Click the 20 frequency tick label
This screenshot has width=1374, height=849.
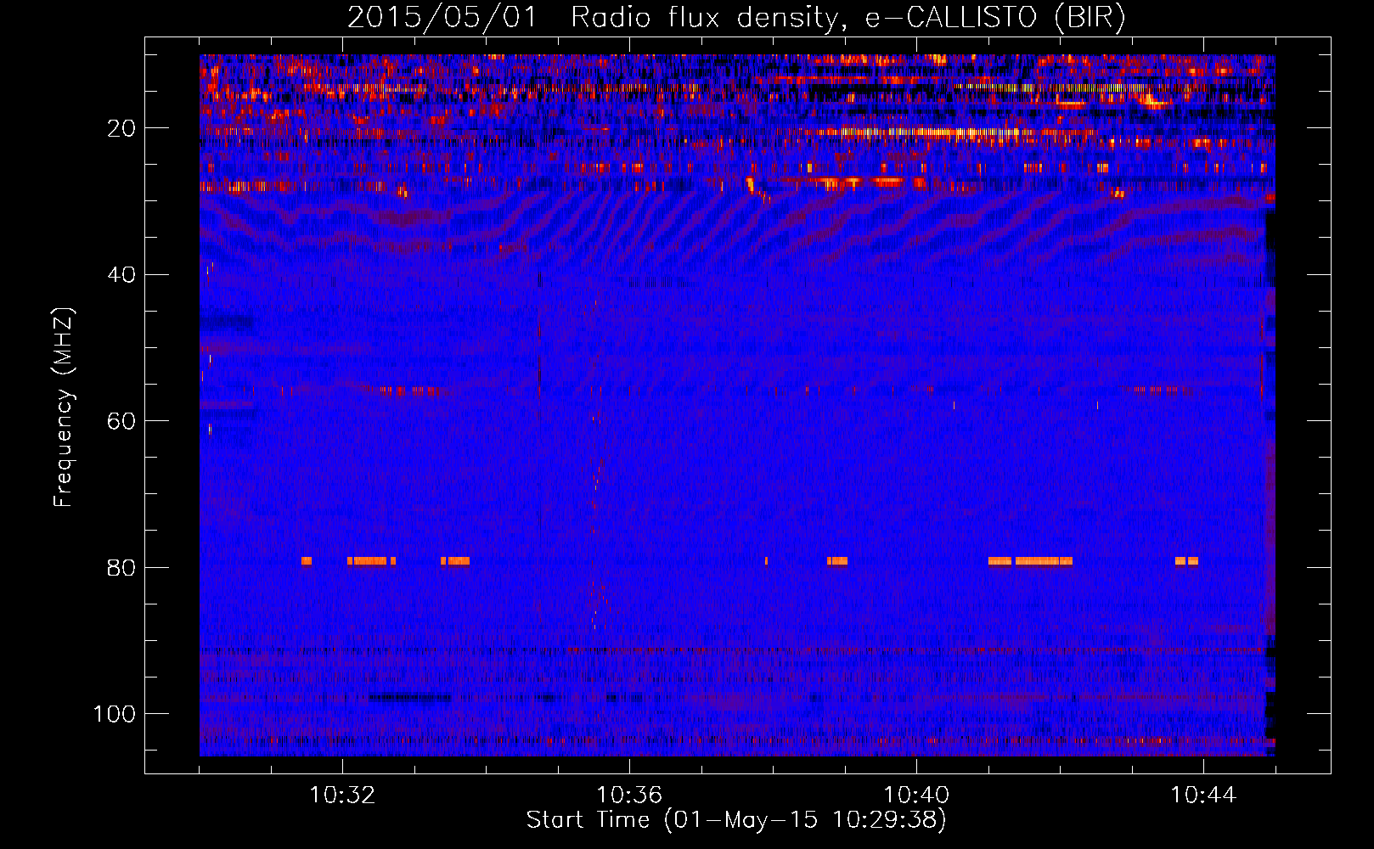tap(121, 128)
